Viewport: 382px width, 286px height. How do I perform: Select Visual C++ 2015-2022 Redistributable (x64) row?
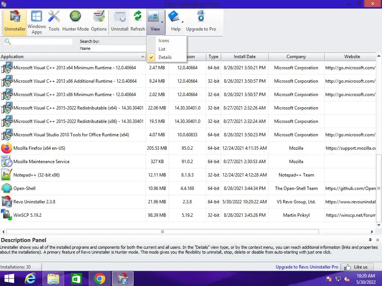pos(188,108)
